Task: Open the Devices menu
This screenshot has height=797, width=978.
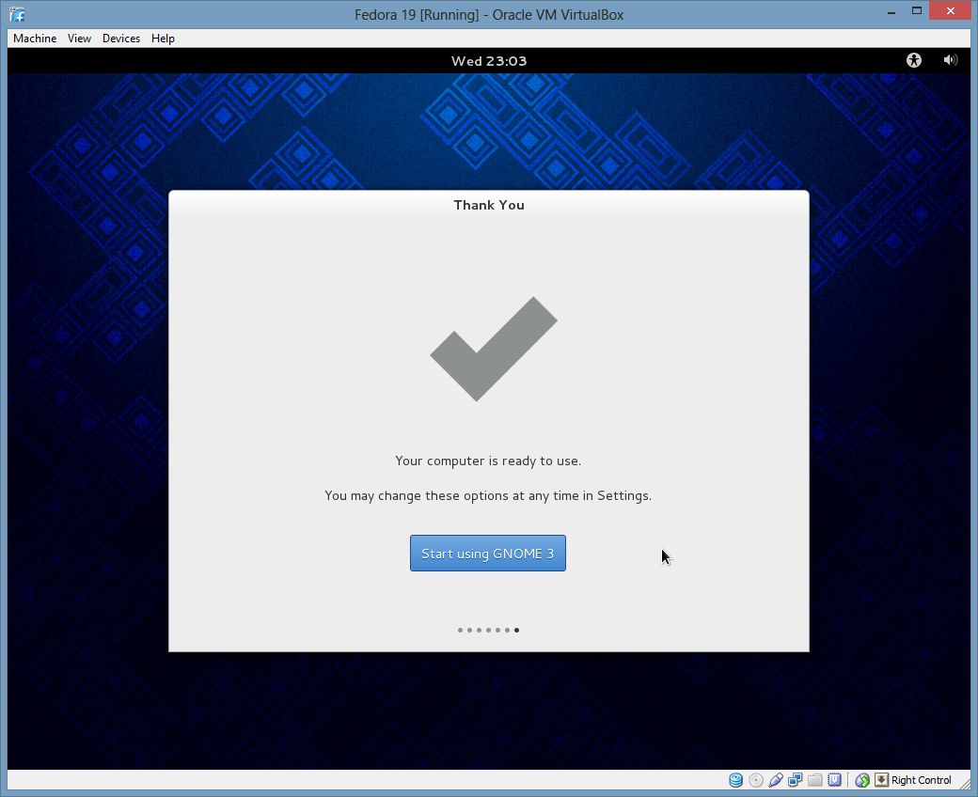Action: pyautogui.click(x=121, y=39)
